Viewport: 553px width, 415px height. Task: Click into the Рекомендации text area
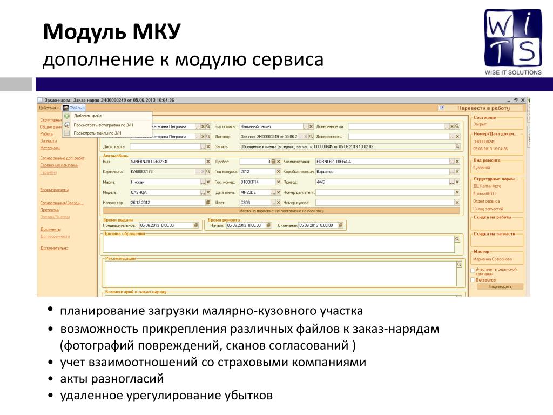[x=280, y=273]
